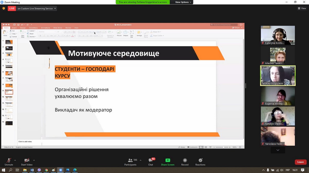Image resolution: width=309 pixels, height=173 pixels.
Task: Expand audio options arrow beside Unmute
Action: point(15,160)
